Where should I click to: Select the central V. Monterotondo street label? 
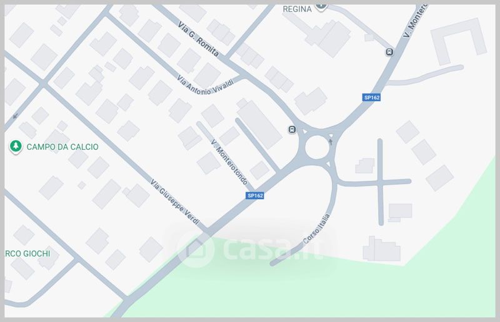(229, 162)
